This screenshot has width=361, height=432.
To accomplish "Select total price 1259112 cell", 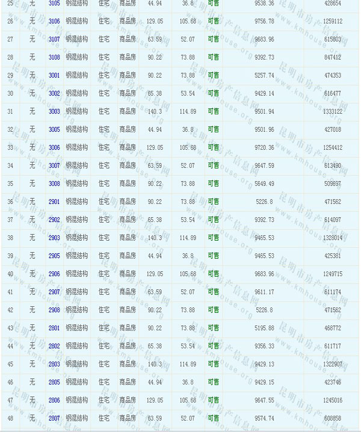I will point(332,21).
